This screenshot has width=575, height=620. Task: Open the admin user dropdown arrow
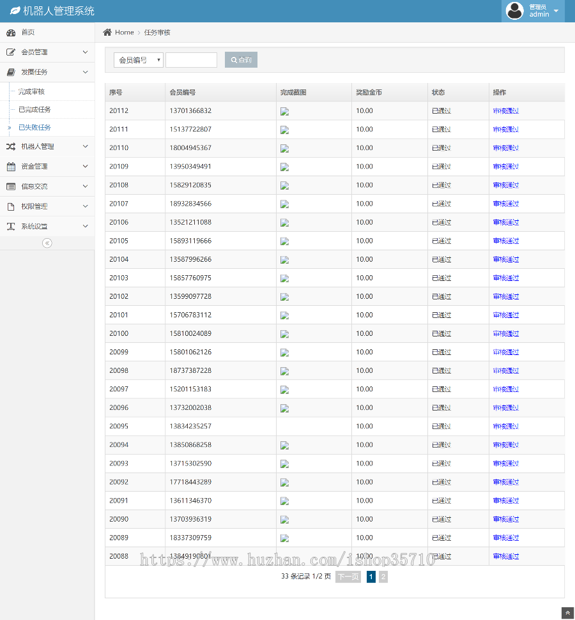[556, 11]
